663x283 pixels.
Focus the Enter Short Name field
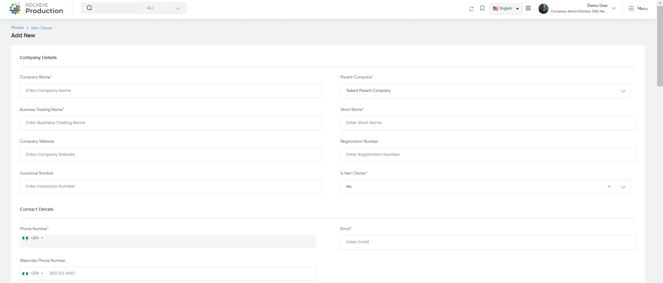[488, 123]
